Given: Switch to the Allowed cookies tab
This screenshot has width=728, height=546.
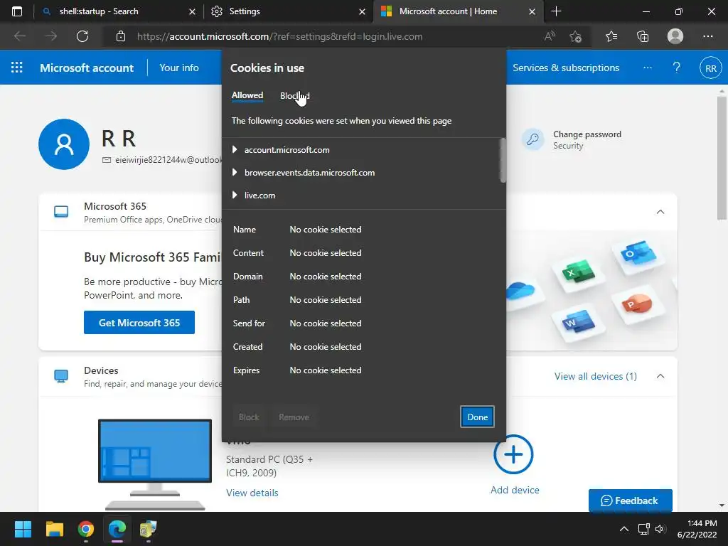Looking at the screenshot, I should click(247, 95).
